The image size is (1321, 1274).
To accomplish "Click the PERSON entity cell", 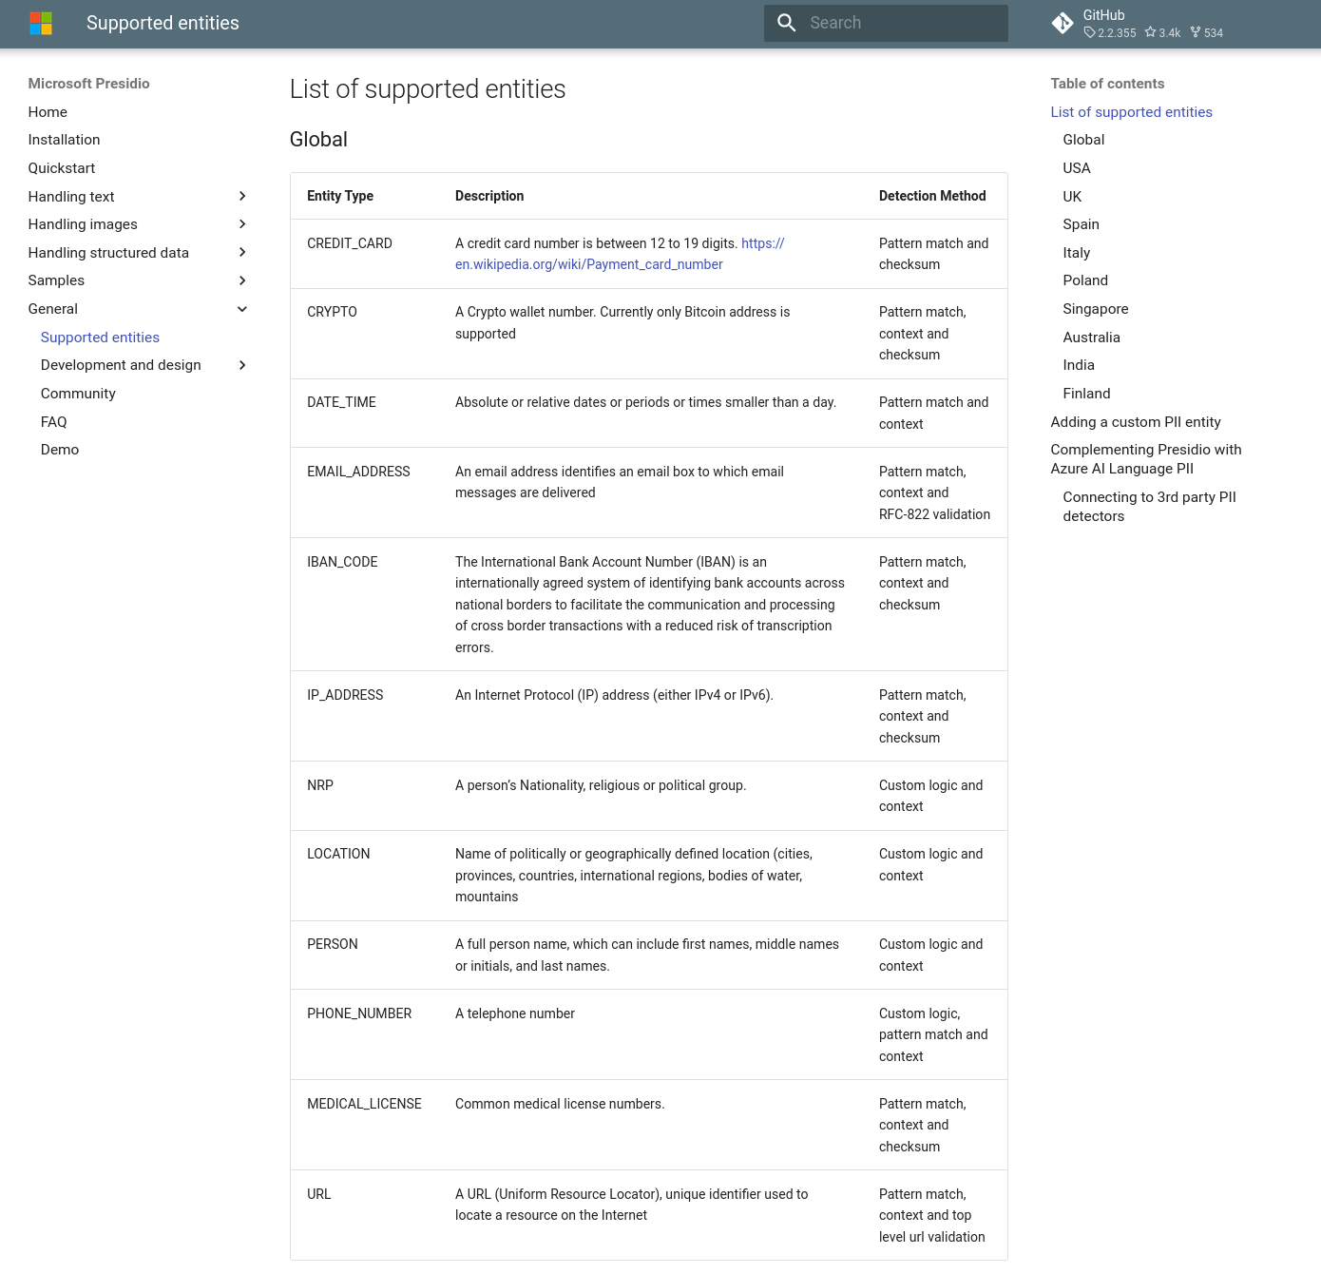I will [333, 944].
